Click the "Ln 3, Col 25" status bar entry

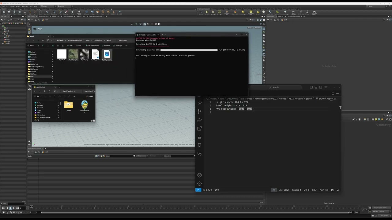pyautogui.click(x=284, y=190)
